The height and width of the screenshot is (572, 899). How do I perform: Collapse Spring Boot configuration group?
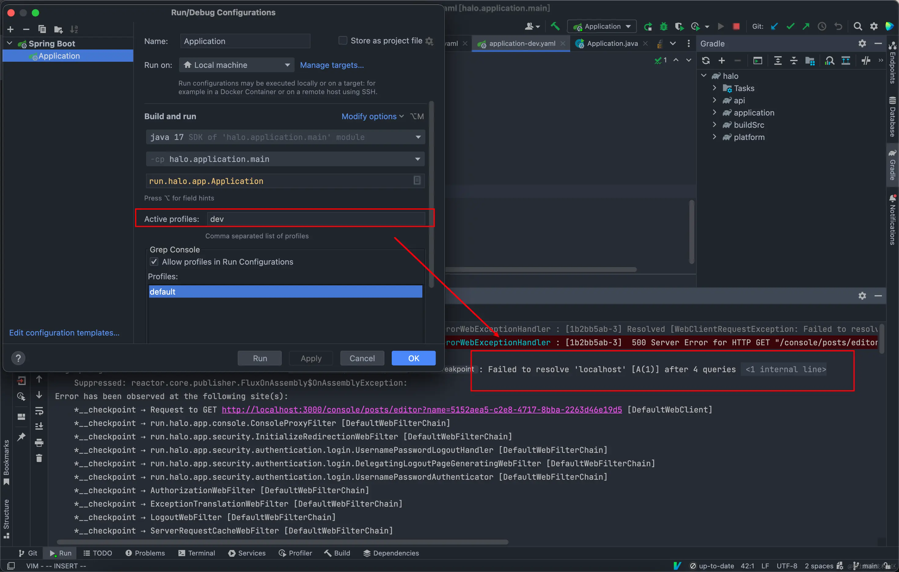(x=10, y=44)
